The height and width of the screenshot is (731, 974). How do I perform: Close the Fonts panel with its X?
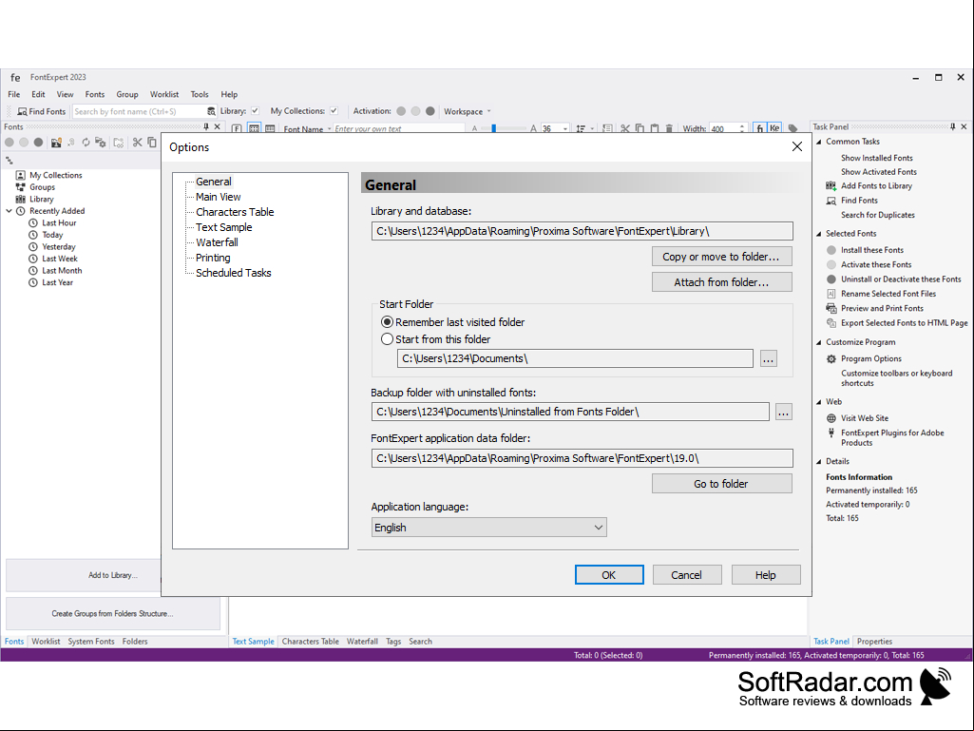pos(217,126)
